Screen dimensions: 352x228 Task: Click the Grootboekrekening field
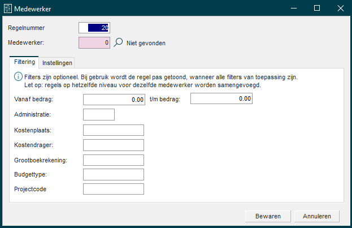(114, 160)
